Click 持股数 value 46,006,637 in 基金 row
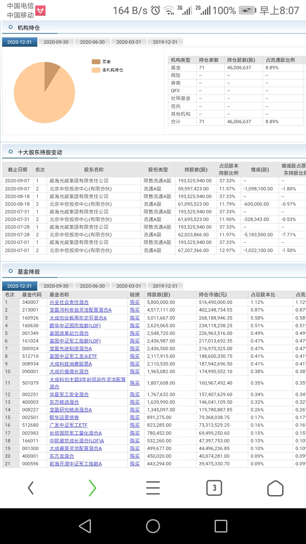The height and width of the screenshot is (544, 306). (x=239, y=68)
